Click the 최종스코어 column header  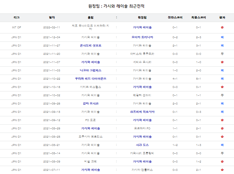point(199,18)
